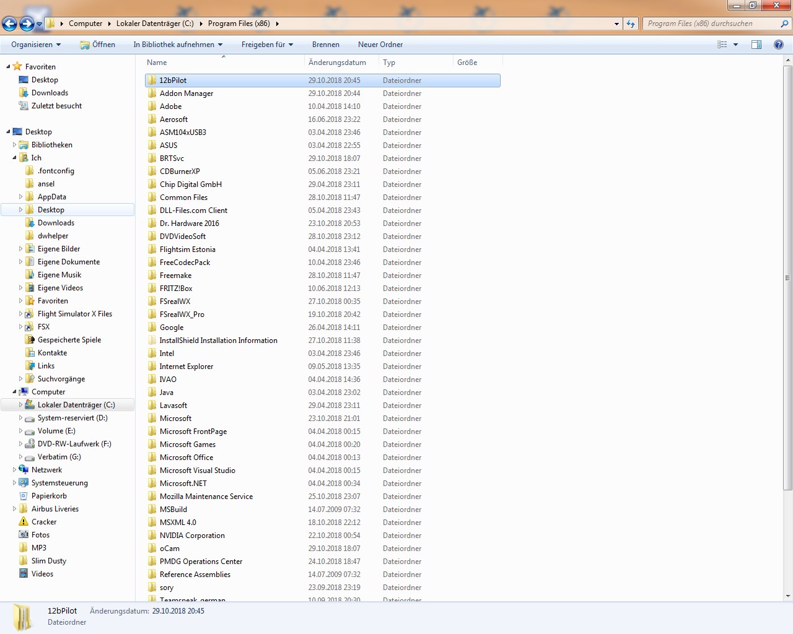Click the change view icon
The width and height of the screenshot is (793, 634).
(x=722, y=45)
